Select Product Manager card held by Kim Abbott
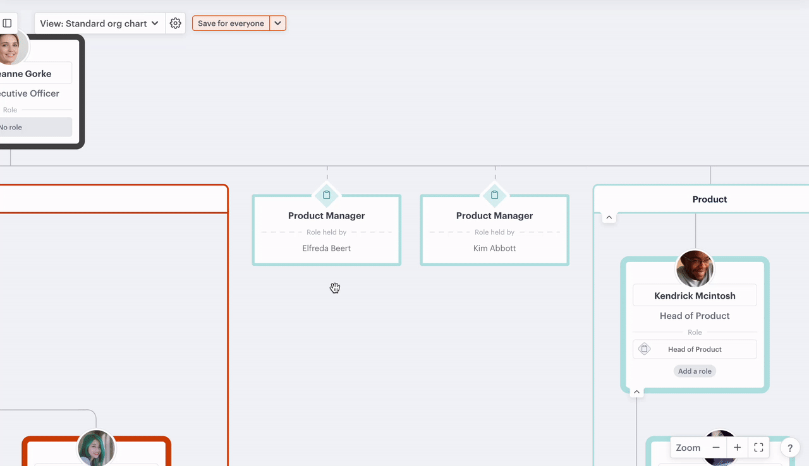 495,230
